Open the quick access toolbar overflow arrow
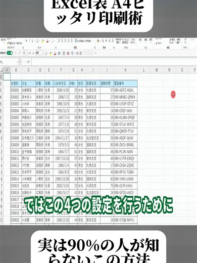 (95, 53)
